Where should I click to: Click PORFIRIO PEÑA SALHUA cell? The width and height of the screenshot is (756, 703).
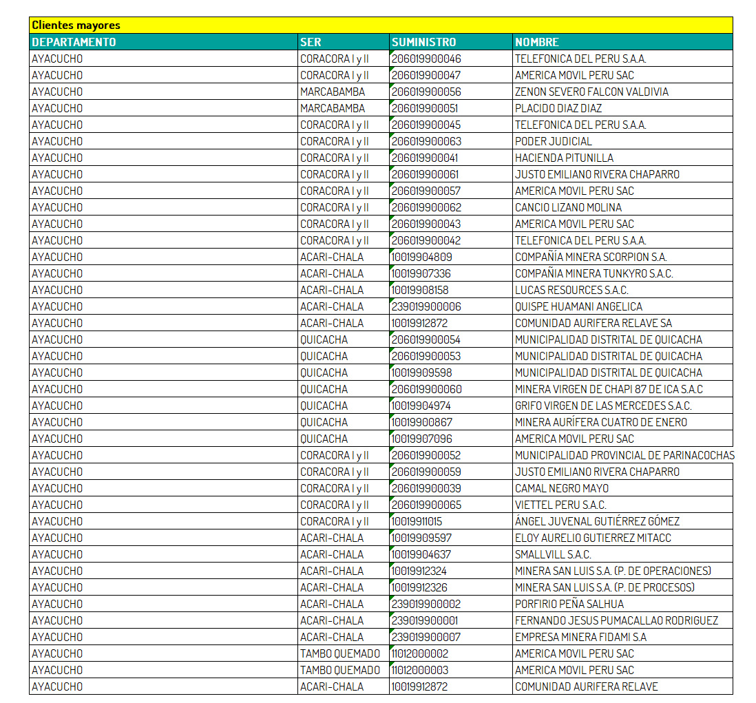click(622, 604)
